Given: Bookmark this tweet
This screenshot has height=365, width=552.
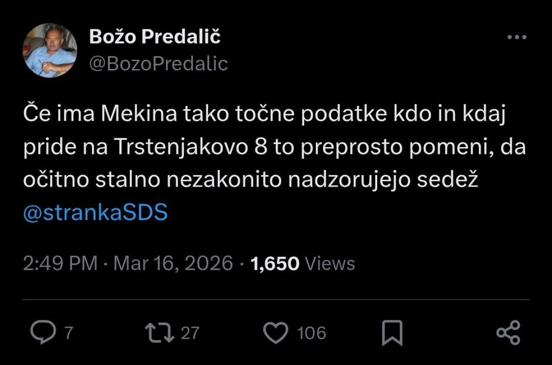Looking at the screenshot, I should (x=392, y=332).
